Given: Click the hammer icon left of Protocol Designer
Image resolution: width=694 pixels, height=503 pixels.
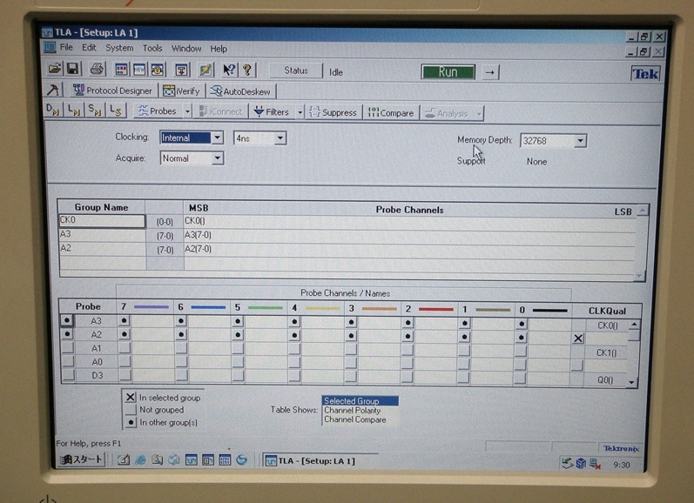Looking at the screenshot, I should pos(52,90).
